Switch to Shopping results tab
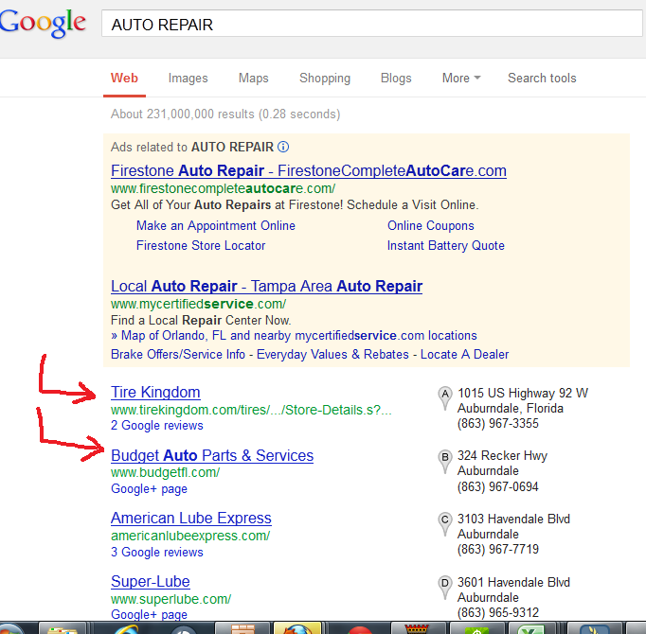The width and height of the screenshot is (646, 634). pyautogui.click(x=325, y=79)
